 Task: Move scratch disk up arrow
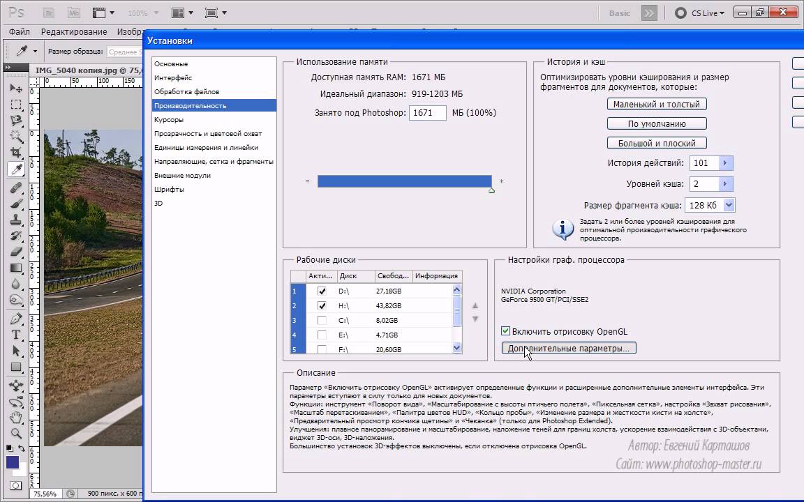[475, 306]
